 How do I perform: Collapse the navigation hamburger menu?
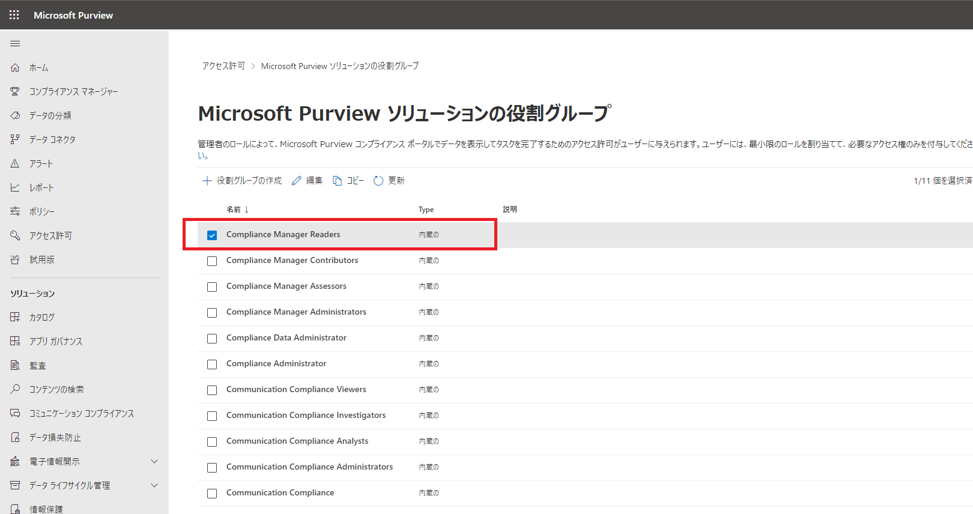pos(15,43)
